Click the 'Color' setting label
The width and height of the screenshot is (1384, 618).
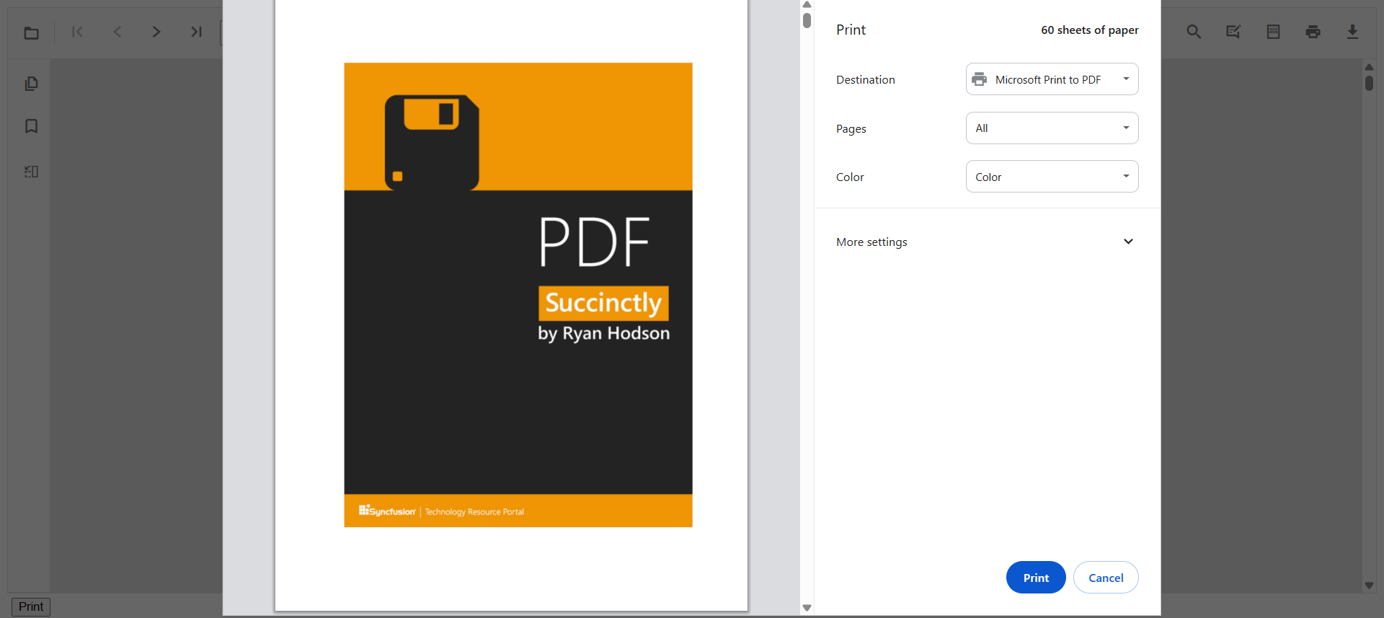[x=850, y=177]
